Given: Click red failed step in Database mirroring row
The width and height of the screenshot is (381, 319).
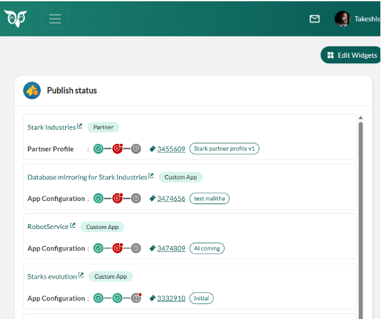Looking at the screenshot, I should pyautogui.click(x=117, y=199).
